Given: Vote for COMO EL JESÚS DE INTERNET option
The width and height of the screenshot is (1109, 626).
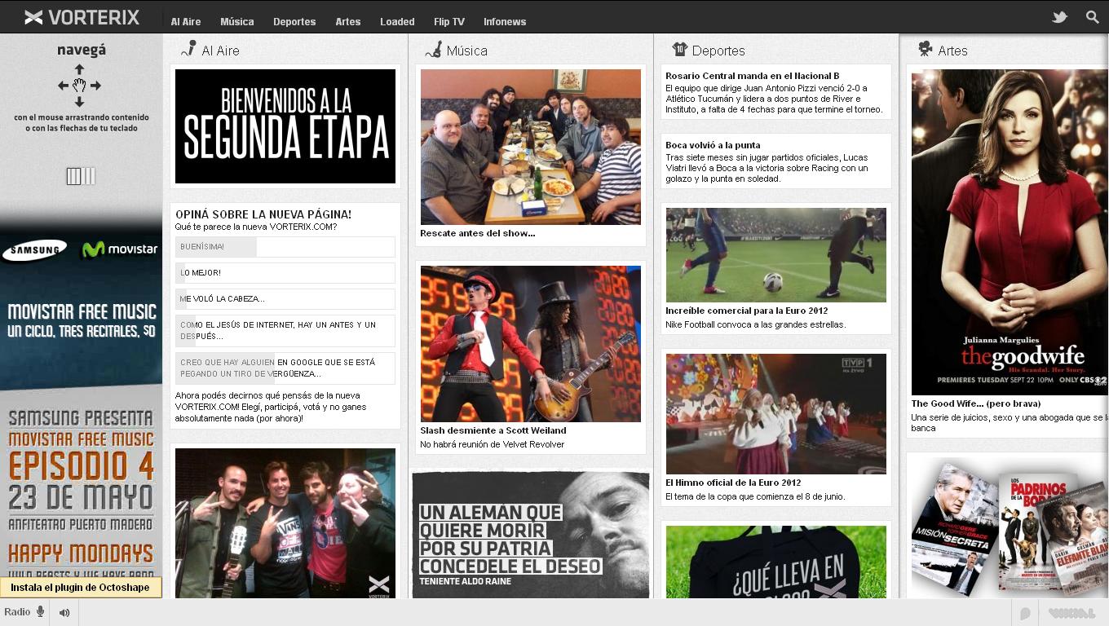Looking at the screenshot, I should pos(285,331).
